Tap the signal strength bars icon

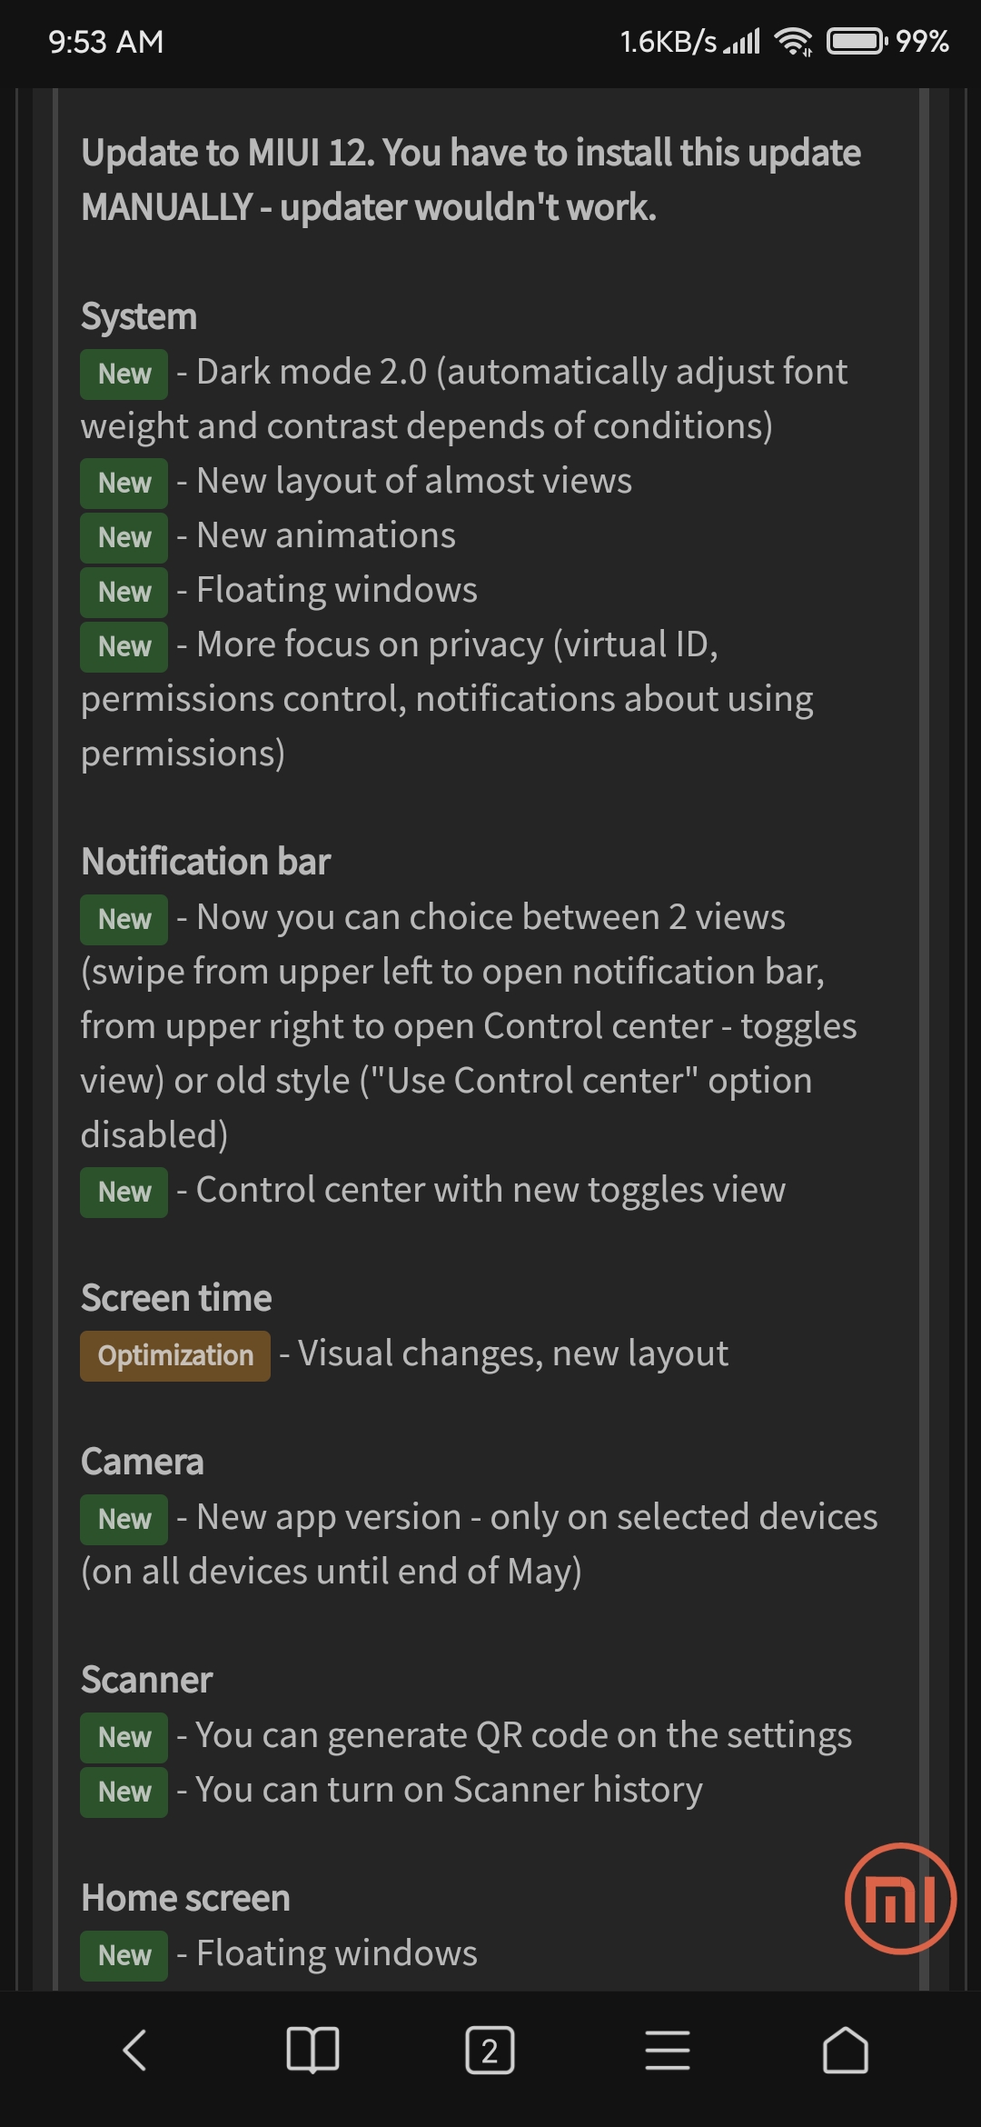click(741, 41)
